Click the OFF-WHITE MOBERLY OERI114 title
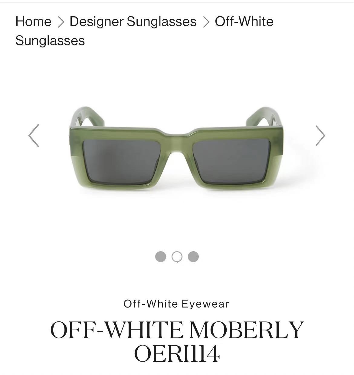Image resolution: width=354 pixels, height=375 pixels. pyautogui.click(x=177, y=341)
